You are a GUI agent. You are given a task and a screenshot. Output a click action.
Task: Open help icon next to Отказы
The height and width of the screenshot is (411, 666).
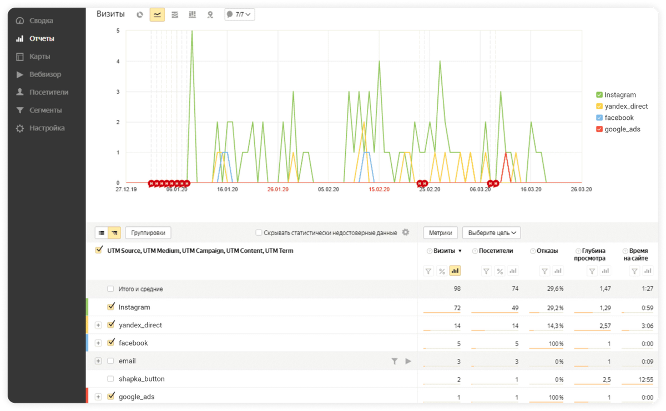(533, 251)
